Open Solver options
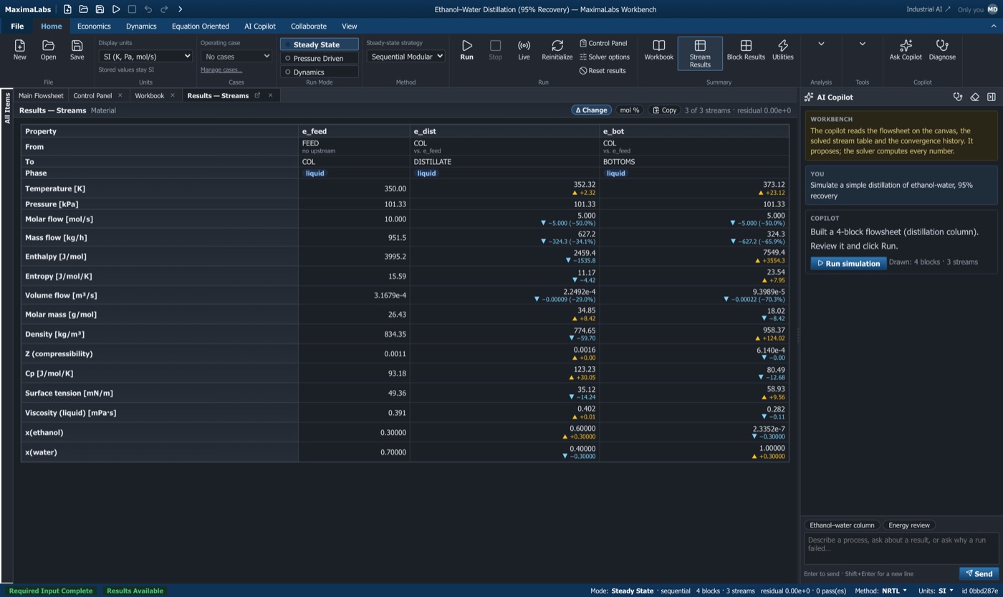Viewport: 1003px width, 597px height. [605, 57]
